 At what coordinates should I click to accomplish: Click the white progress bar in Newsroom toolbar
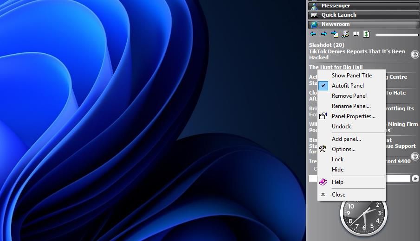click(x=397, y=35)
